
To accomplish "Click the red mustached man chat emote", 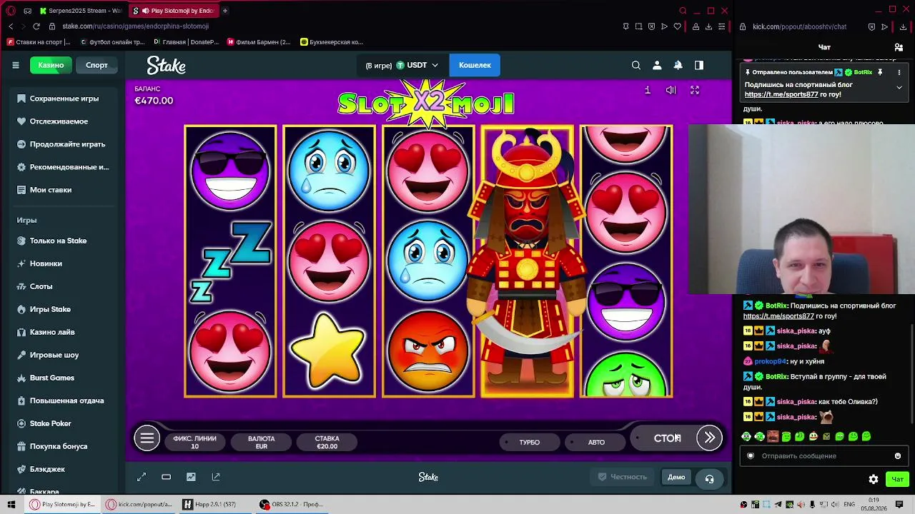I will tap(772, 436).
